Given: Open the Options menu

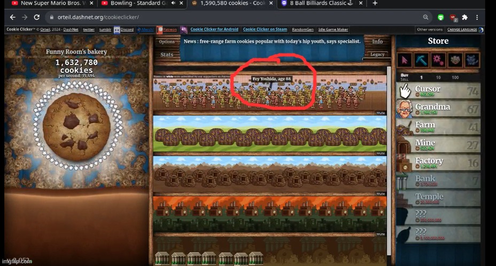Looking at the screenshot, I should (167, 42).
